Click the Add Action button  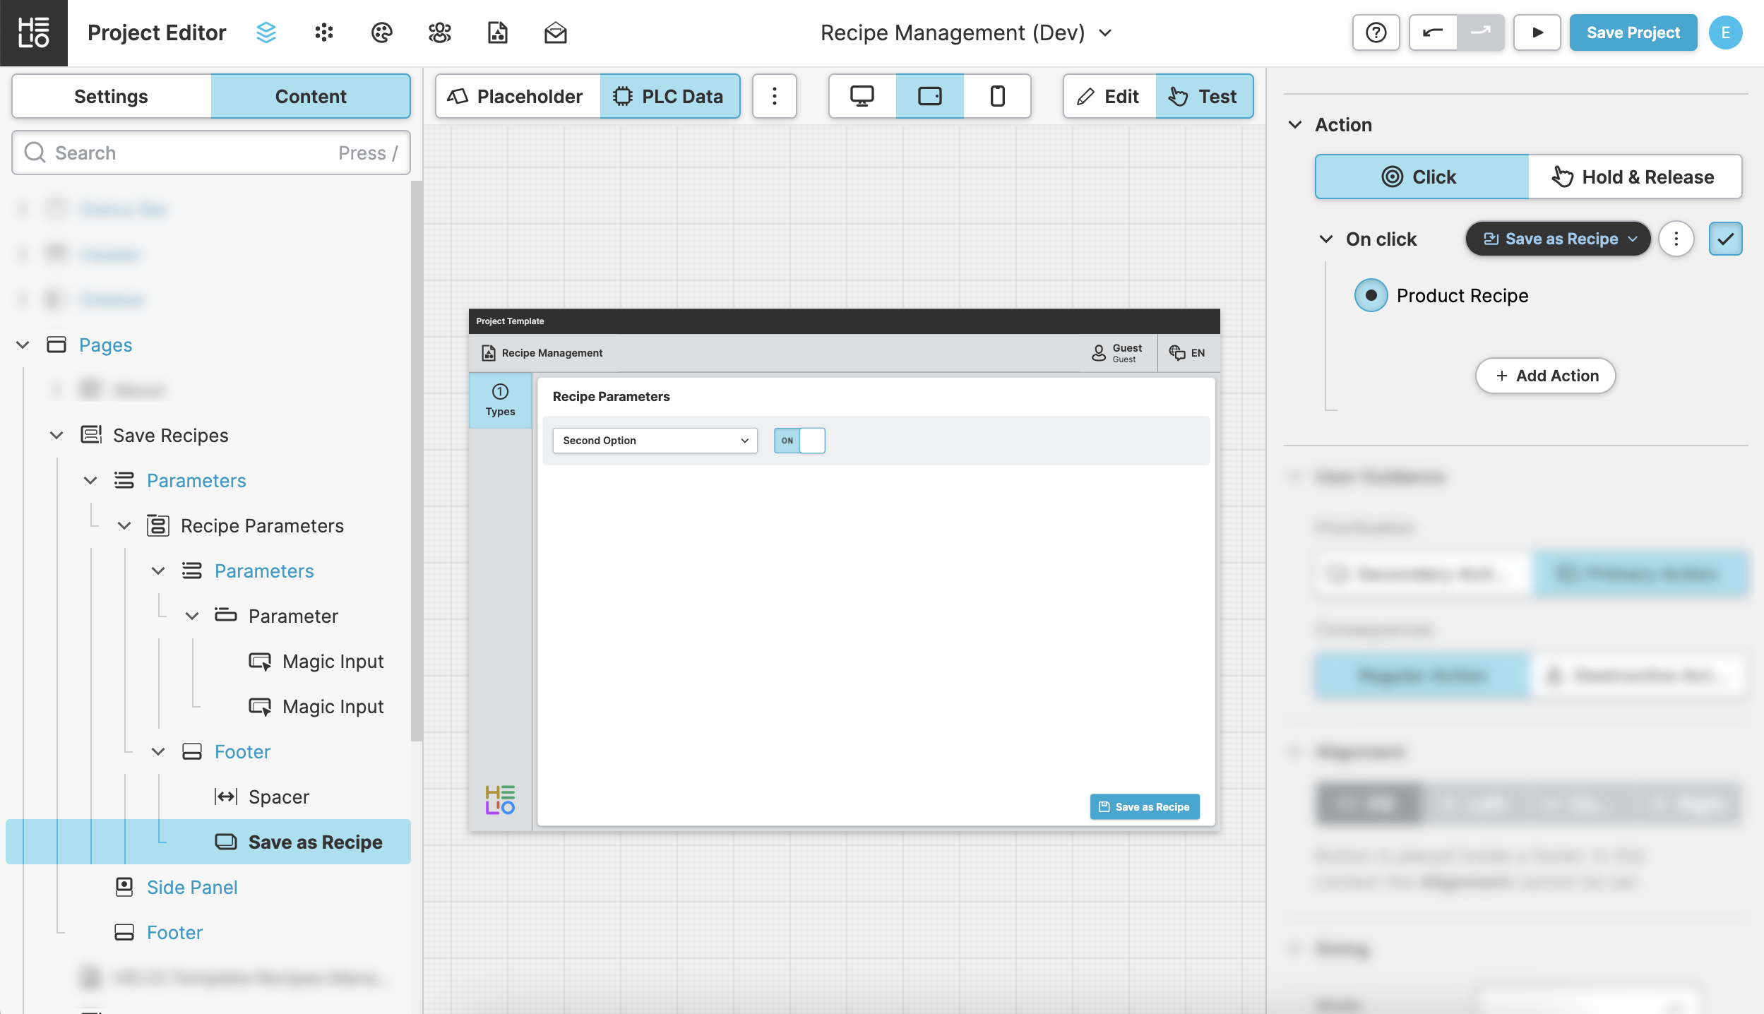1545,376
